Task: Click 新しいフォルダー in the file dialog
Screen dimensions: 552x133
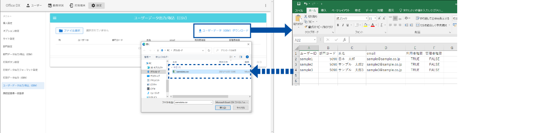Action: click(162, 57)
